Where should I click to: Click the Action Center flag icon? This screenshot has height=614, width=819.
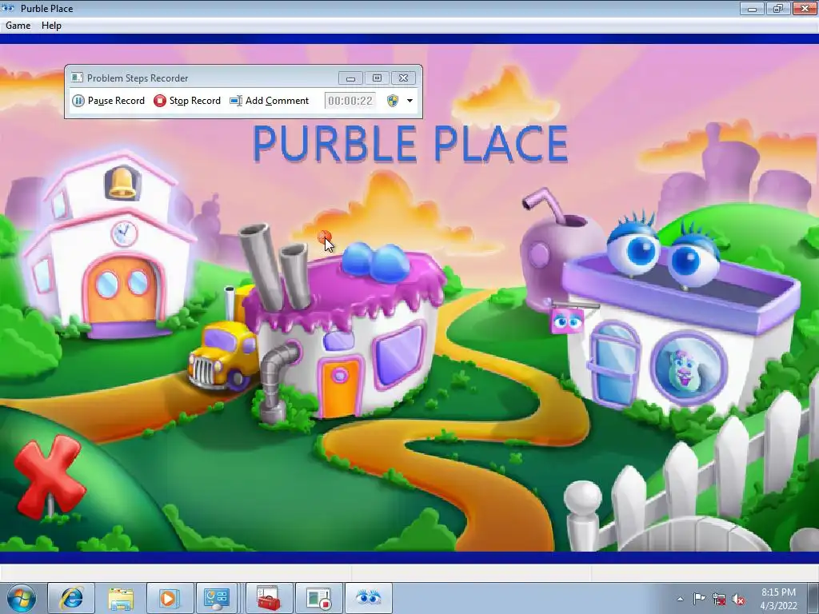[x=699, y=599]
